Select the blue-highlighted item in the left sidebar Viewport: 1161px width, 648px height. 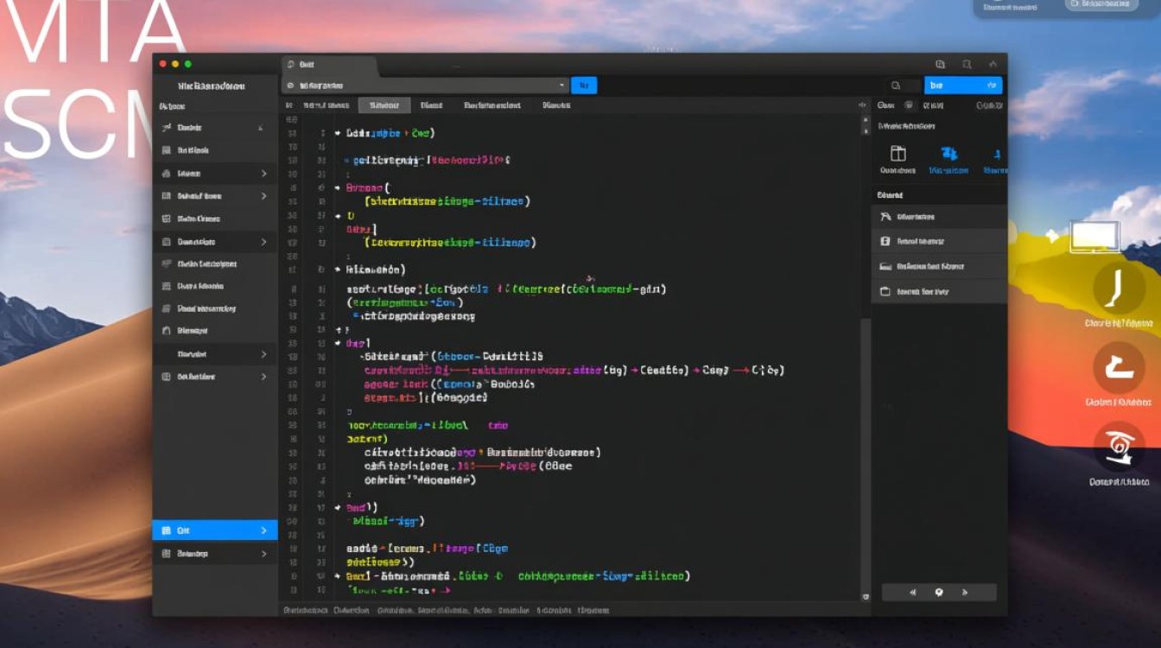pos(214,530)
